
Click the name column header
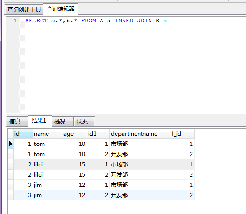[x=48, y=134]
